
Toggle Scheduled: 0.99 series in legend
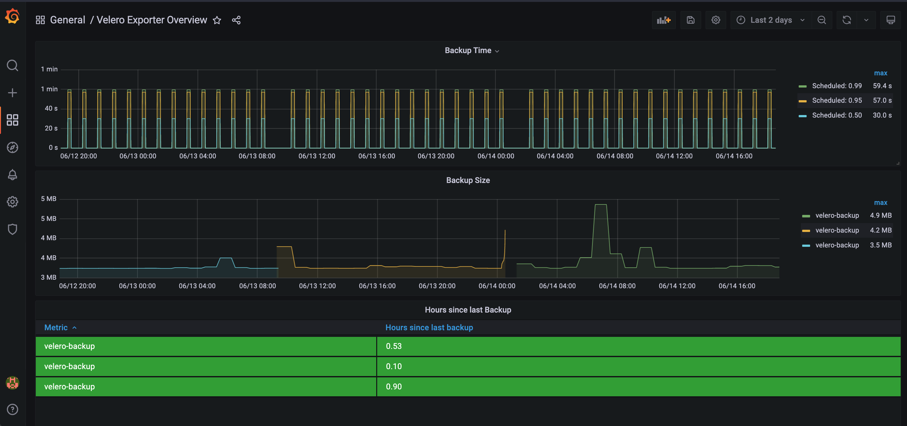point(837,86)
